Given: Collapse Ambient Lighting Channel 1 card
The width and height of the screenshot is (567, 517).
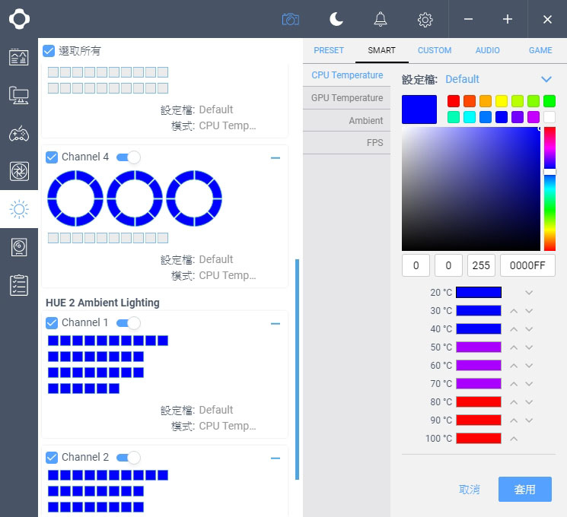Looking at the screenshot, I should click(x=276, y=324).
